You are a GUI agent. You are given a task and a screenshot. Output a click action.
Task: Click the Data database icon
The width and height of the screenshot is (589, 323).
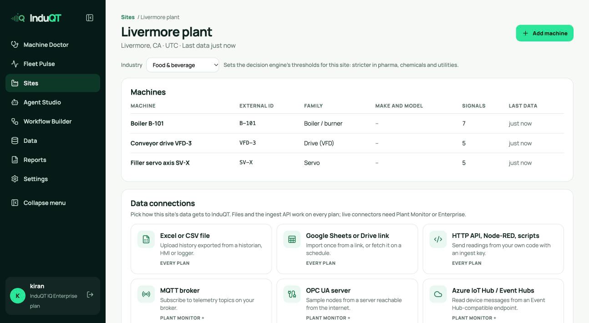point(15,141)
